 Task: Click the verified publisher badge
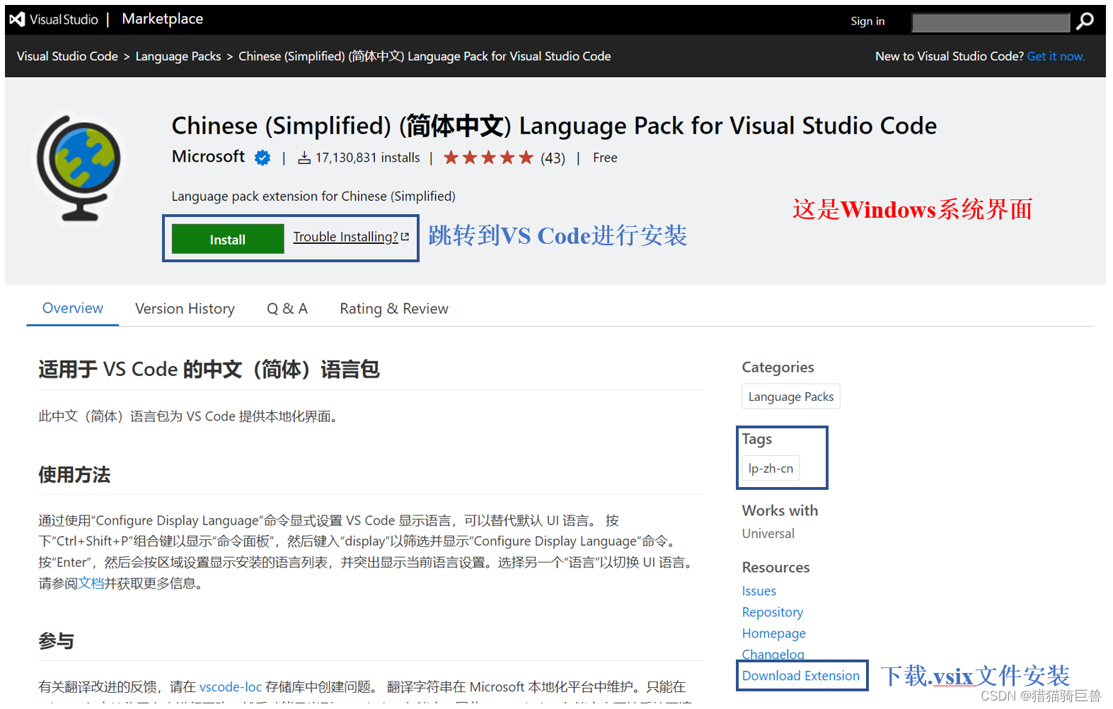click(263, 158)
